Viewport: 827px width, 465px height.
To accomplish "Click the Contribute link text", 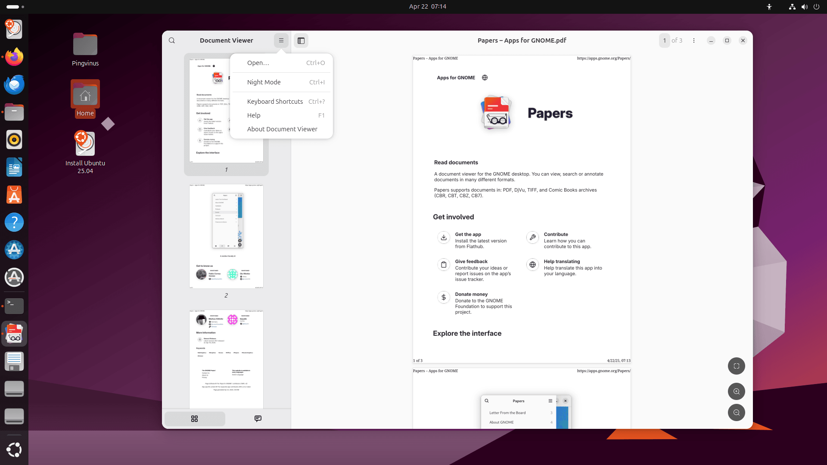I will click(556, 235).
